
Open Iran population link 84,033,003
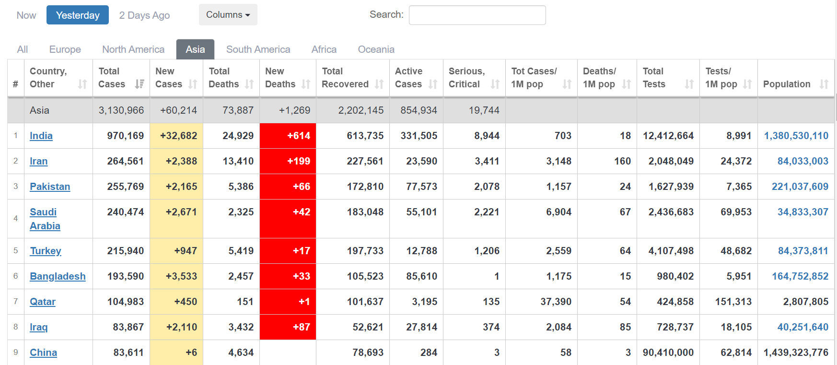click(x=803, y=161)
